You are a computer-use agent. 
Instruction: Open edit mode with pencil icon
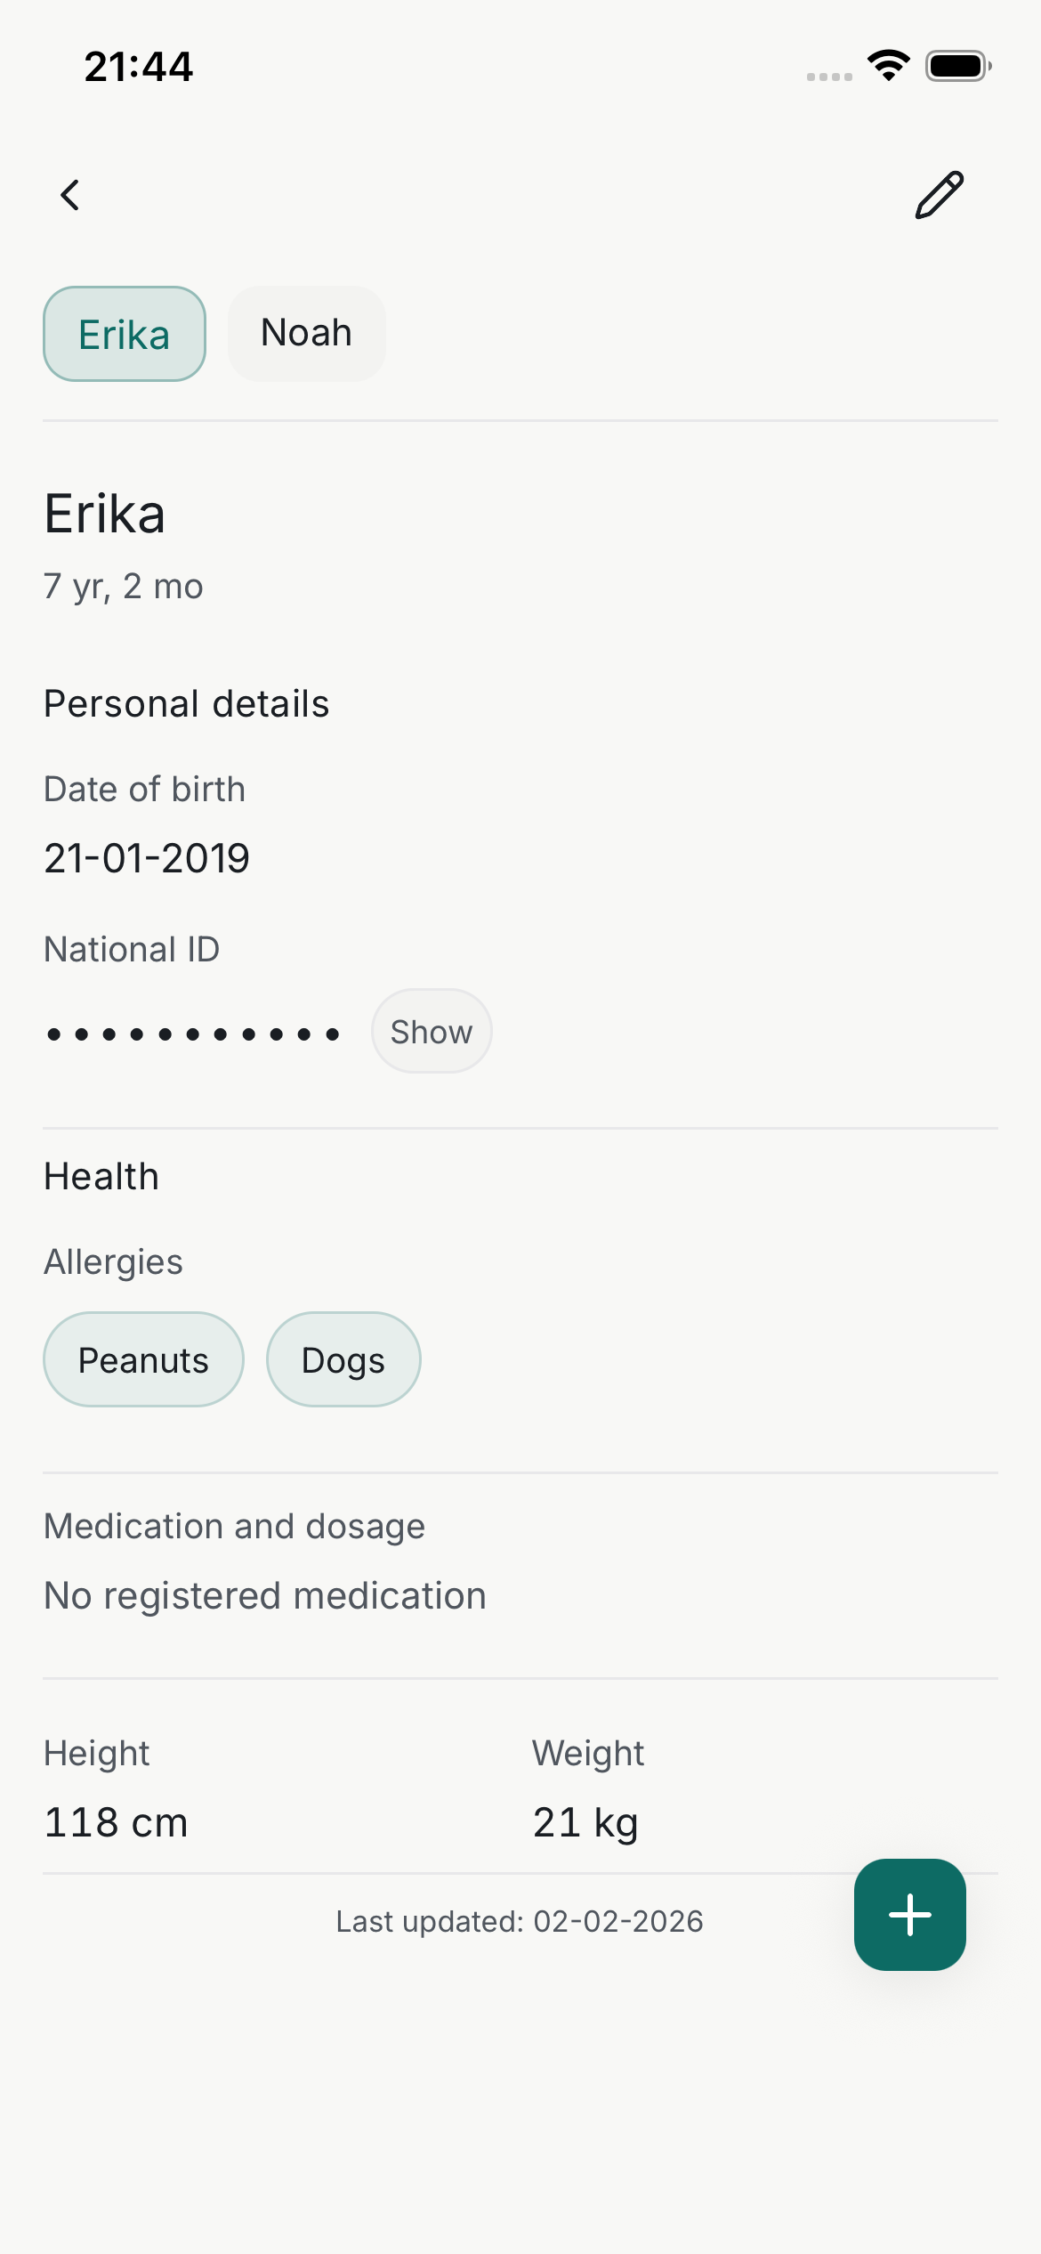pos(940,195)
